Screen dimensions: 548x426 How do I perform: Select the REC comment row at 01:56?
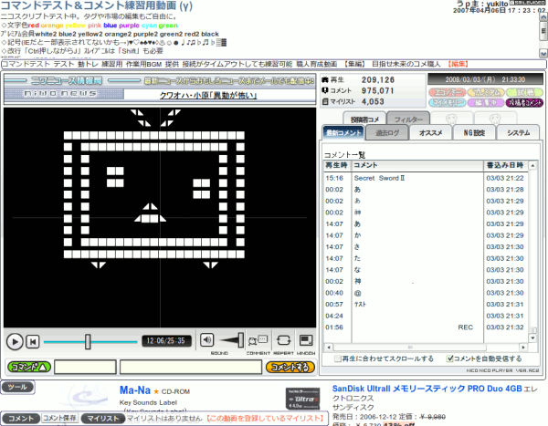pos(426,327)
